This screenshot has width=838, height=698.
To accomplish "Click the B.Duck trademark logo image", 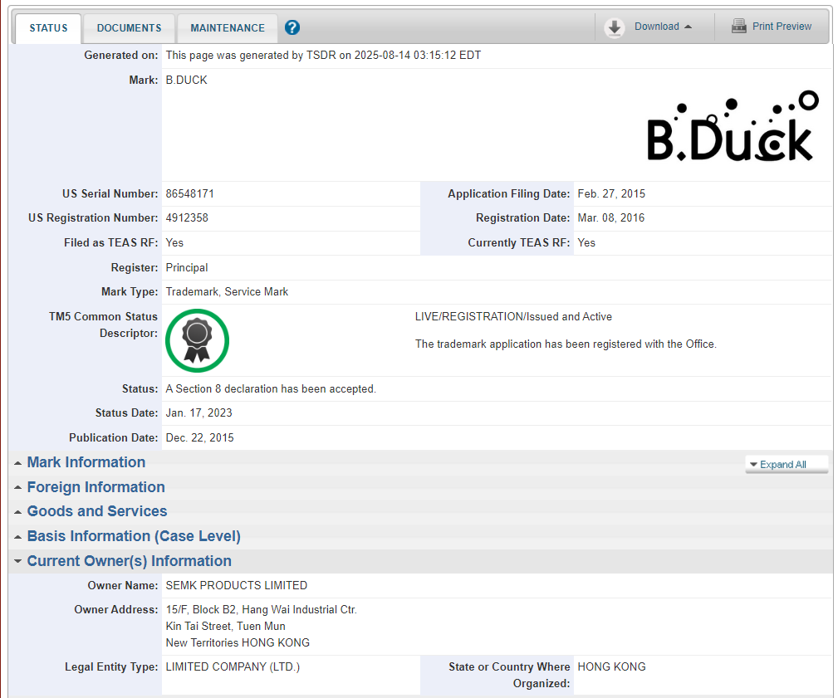I will 732,127.
